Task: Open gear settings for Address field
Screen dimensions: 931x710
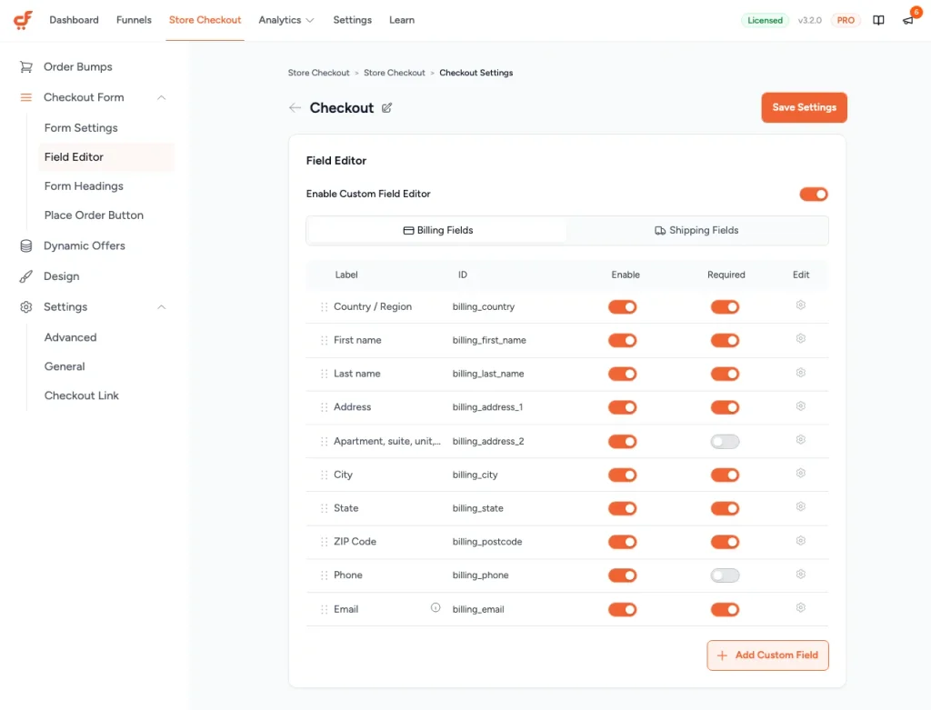Action: pyautogui.click(x=800, y=406)
